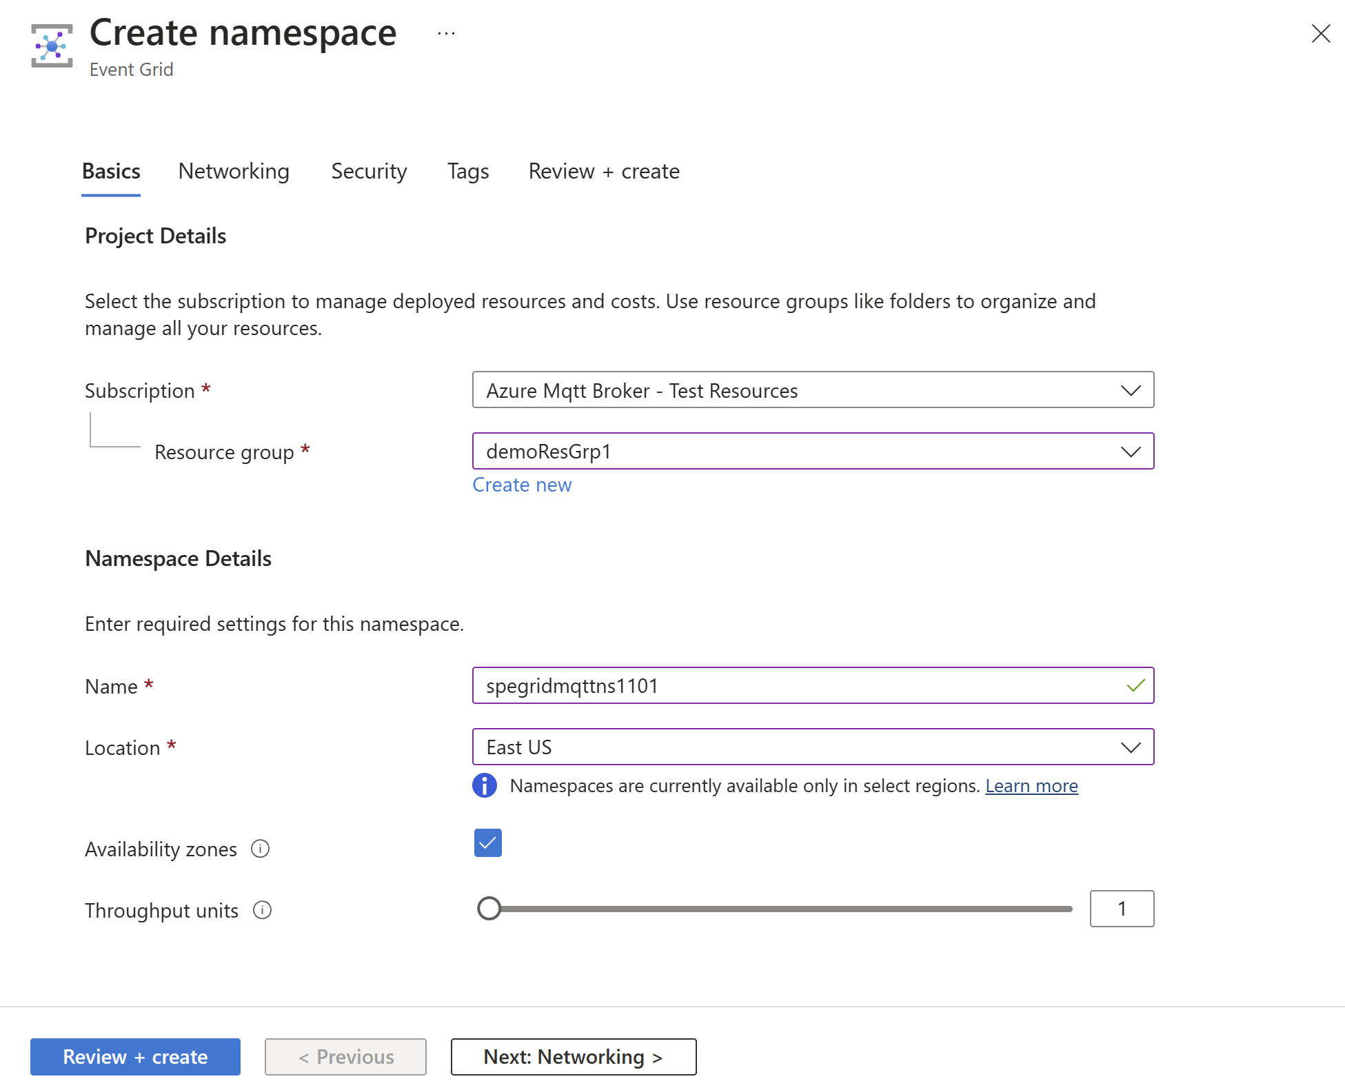Click the Event Grid namespace icon
The width and height of the screenshot is (1345, 1090).
pos(52,42)
